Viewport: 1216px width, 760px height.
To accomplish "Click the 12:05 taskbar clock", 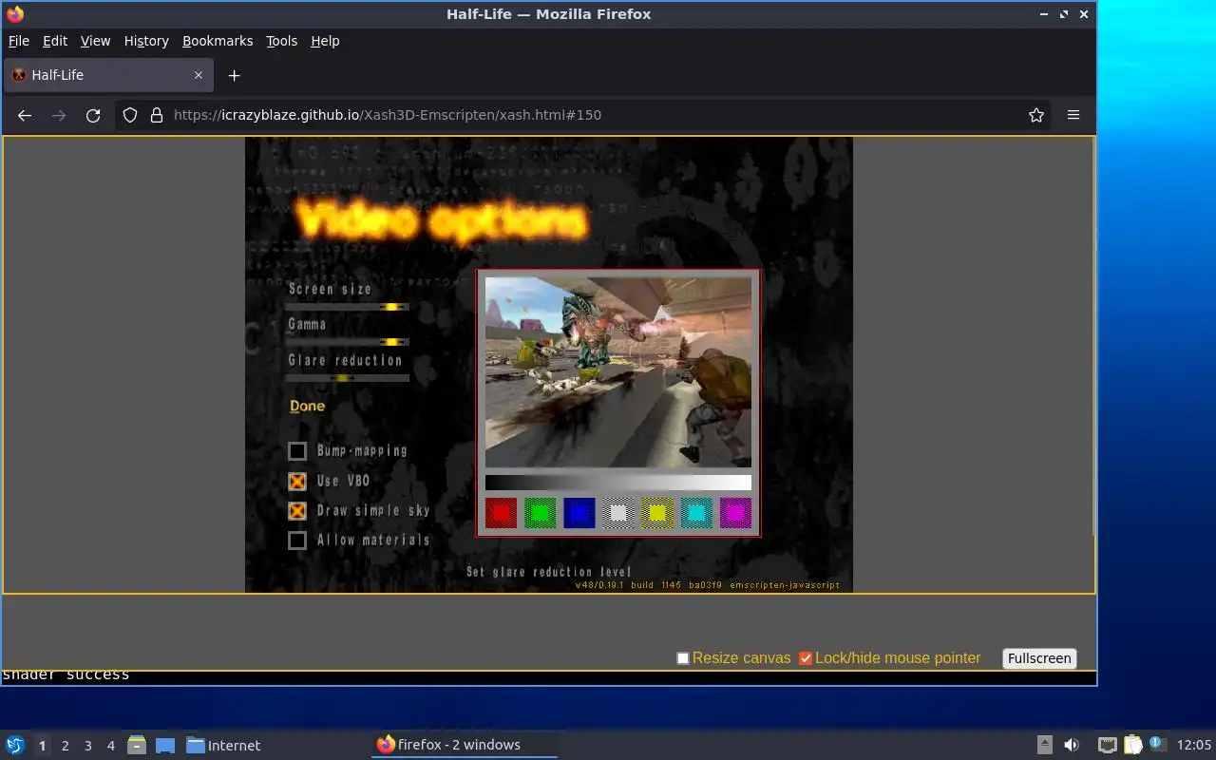I will 1194,745.
